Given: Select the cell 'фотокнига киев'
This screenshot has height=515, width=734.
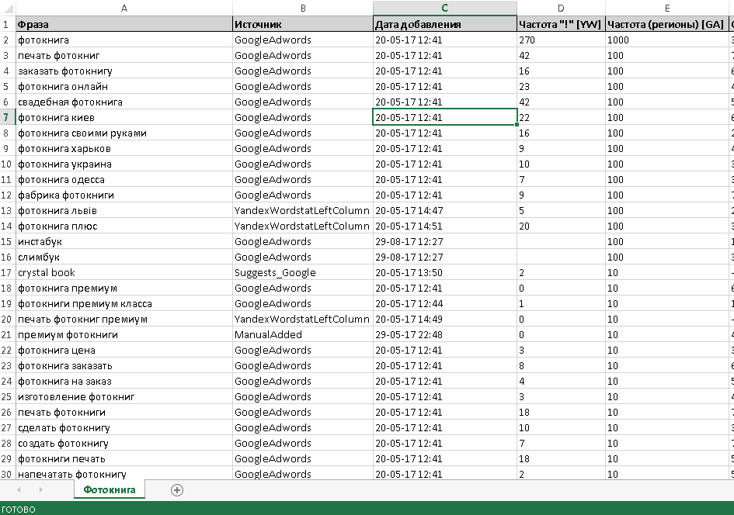Looking at the screenshot, I should click(x=124, y=117).
